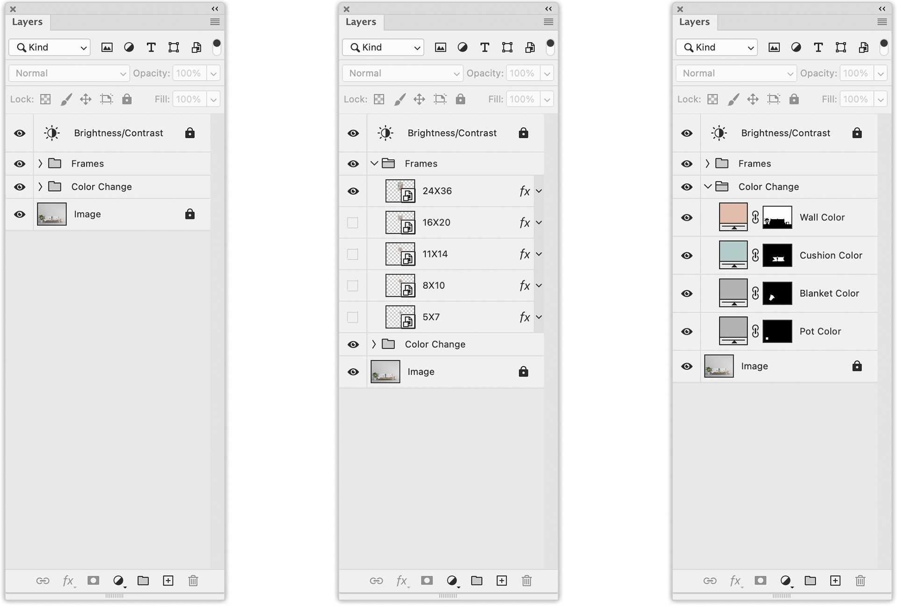The width and height of the screenshot is (897, 607).
Task: Click 24X36 smart object thumbnail
Action: coord(400,191)
